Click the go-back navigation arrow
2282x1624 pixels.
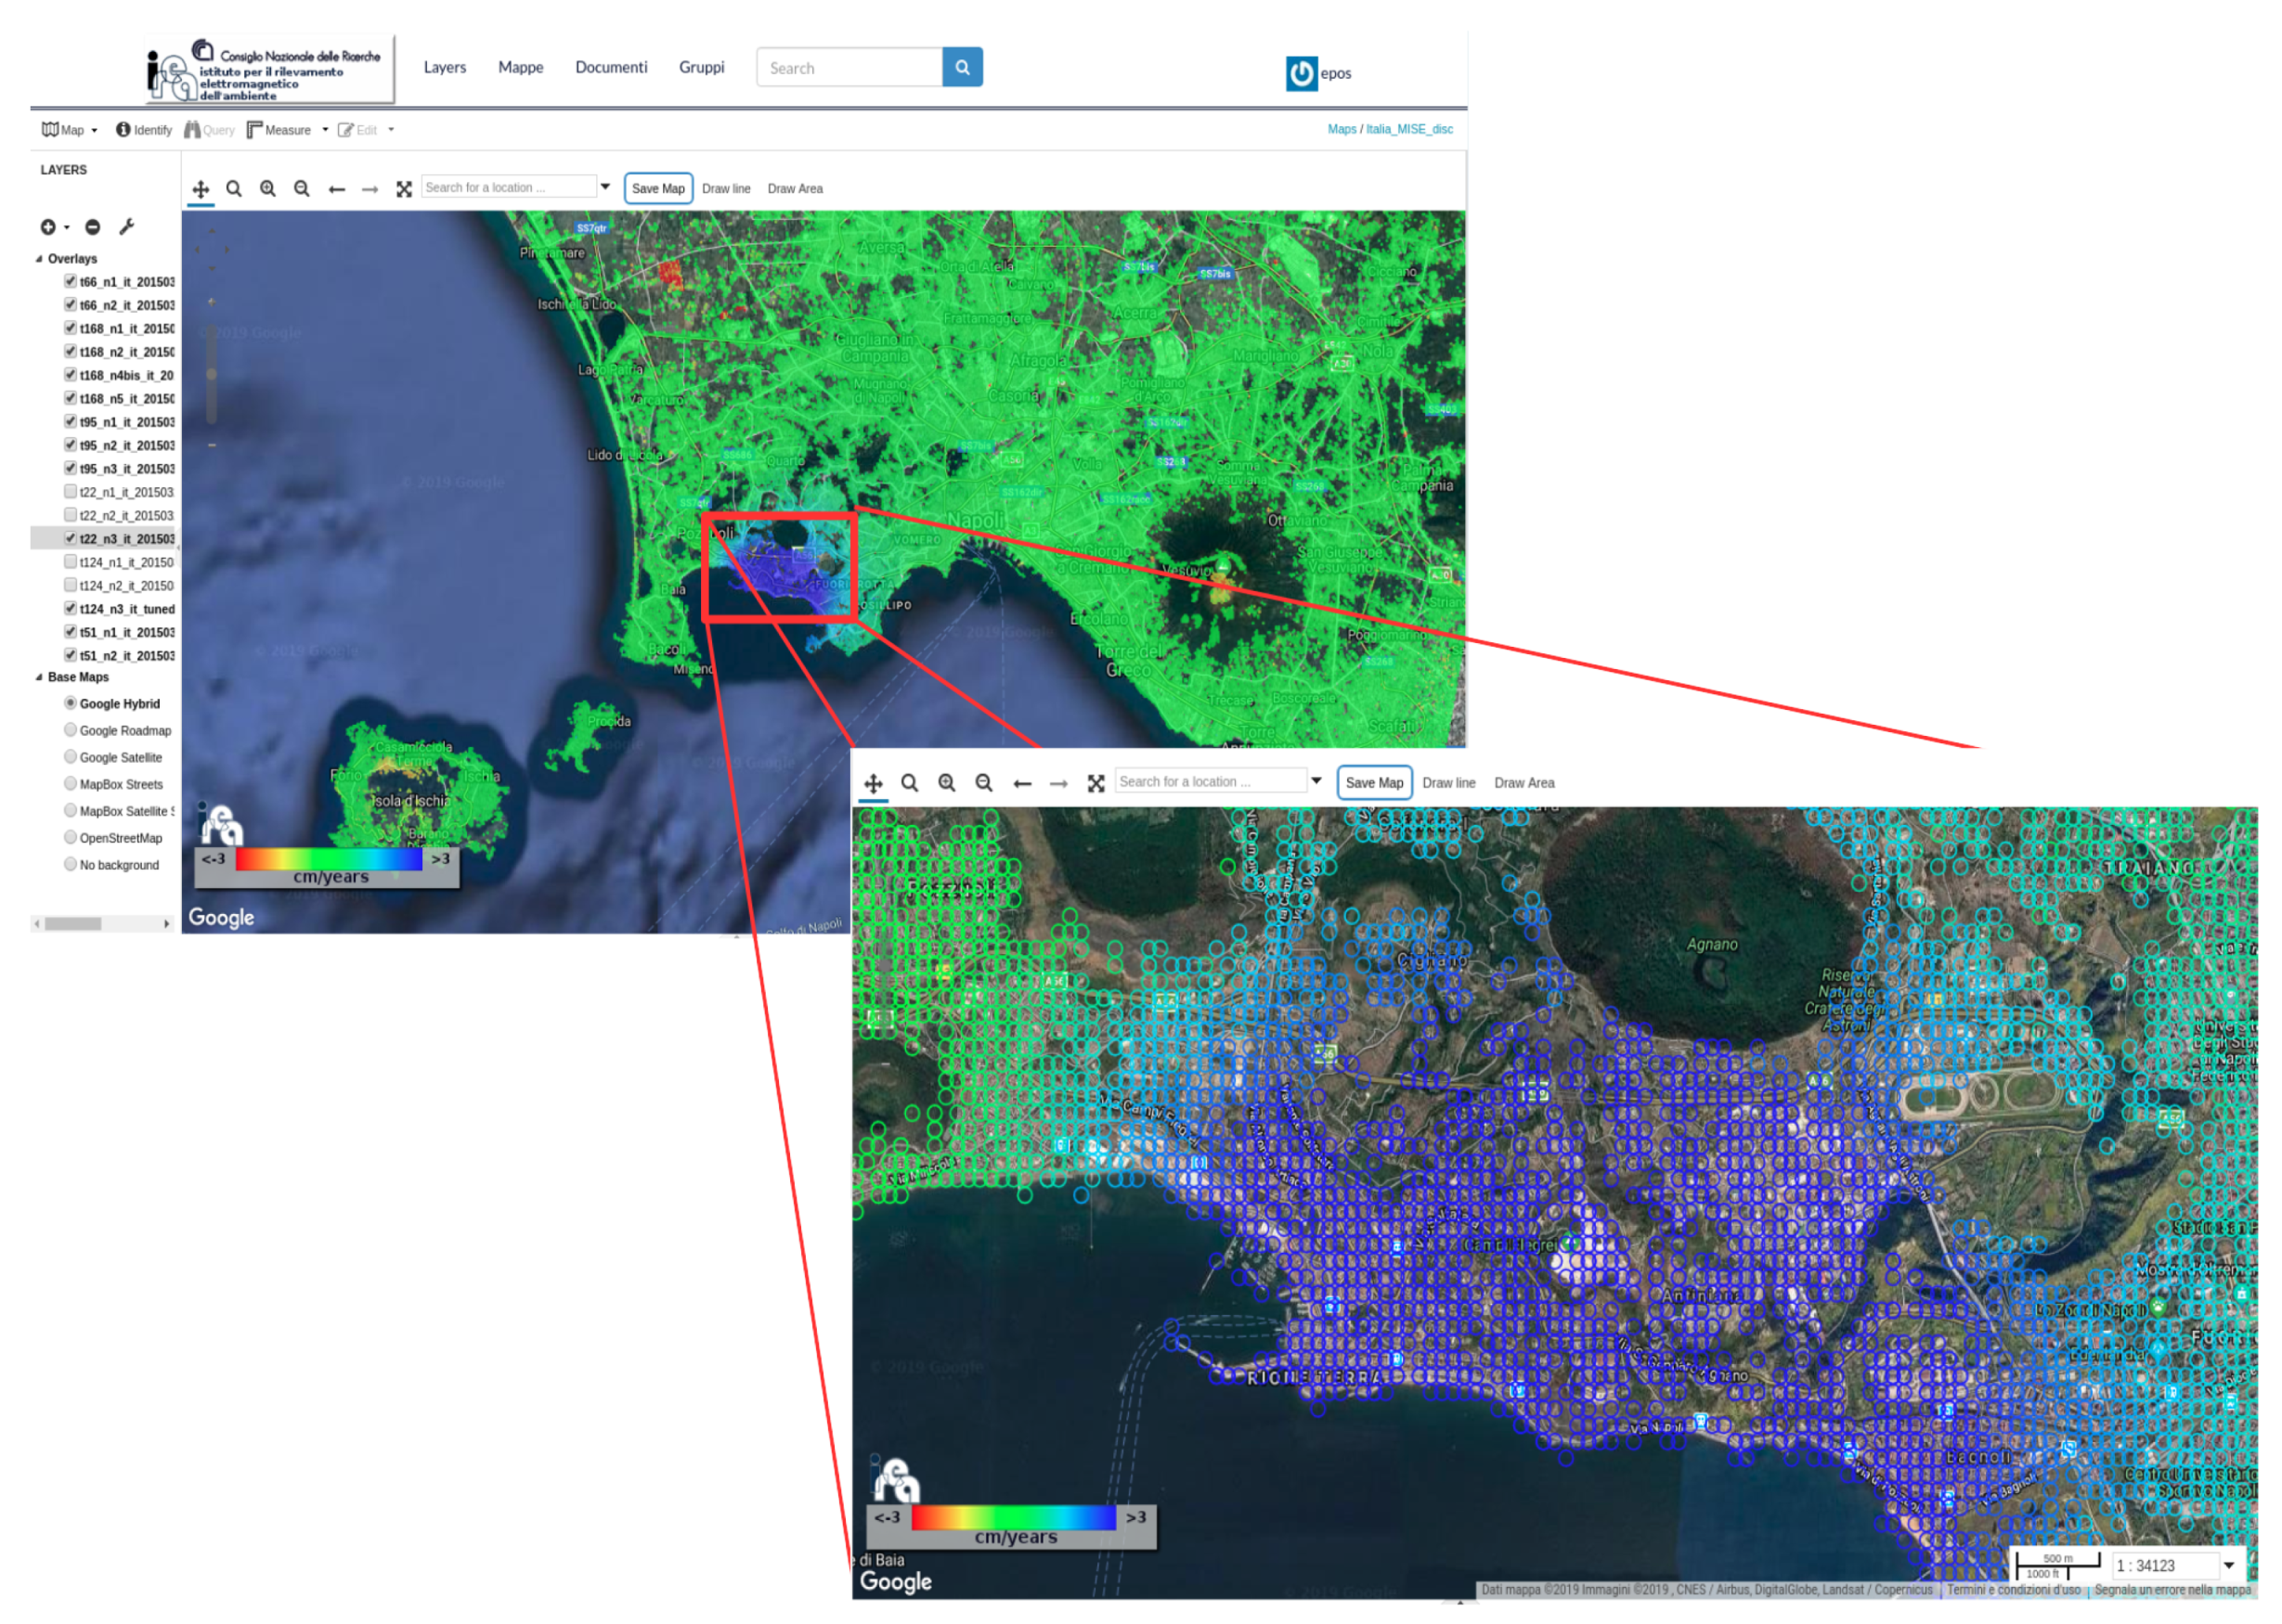click(x=336, y=187)
